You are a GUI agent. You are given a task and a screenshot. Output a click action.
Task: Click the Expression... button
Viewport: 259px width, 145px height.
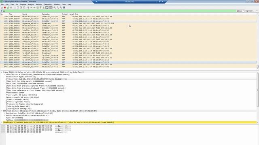pyautogui.click(x=249, y=11)
